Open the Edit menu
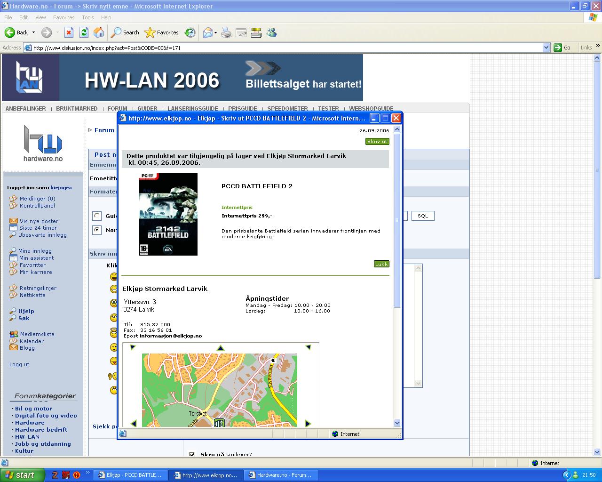 click(x=24, y=17)
